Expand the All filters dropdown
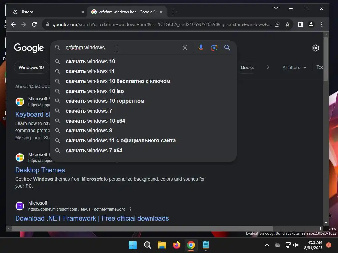The height and width of the screenshot is (253, 338). 294,67
